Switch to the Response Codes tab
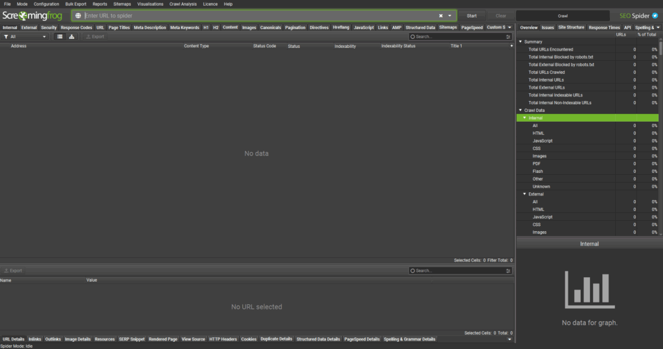Viewport: 663px width, 349px height. tap(76, 27)
